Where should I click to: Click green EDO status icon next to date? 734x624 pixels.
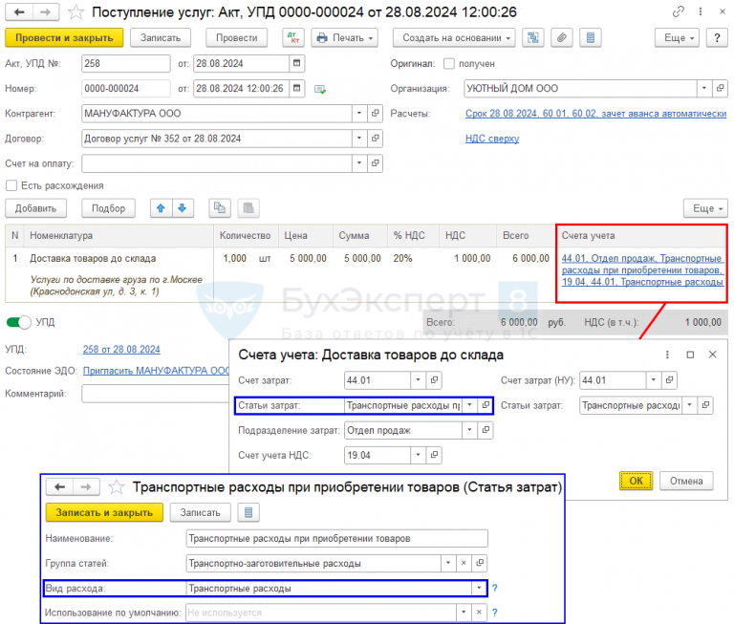(x=320, y=89)
